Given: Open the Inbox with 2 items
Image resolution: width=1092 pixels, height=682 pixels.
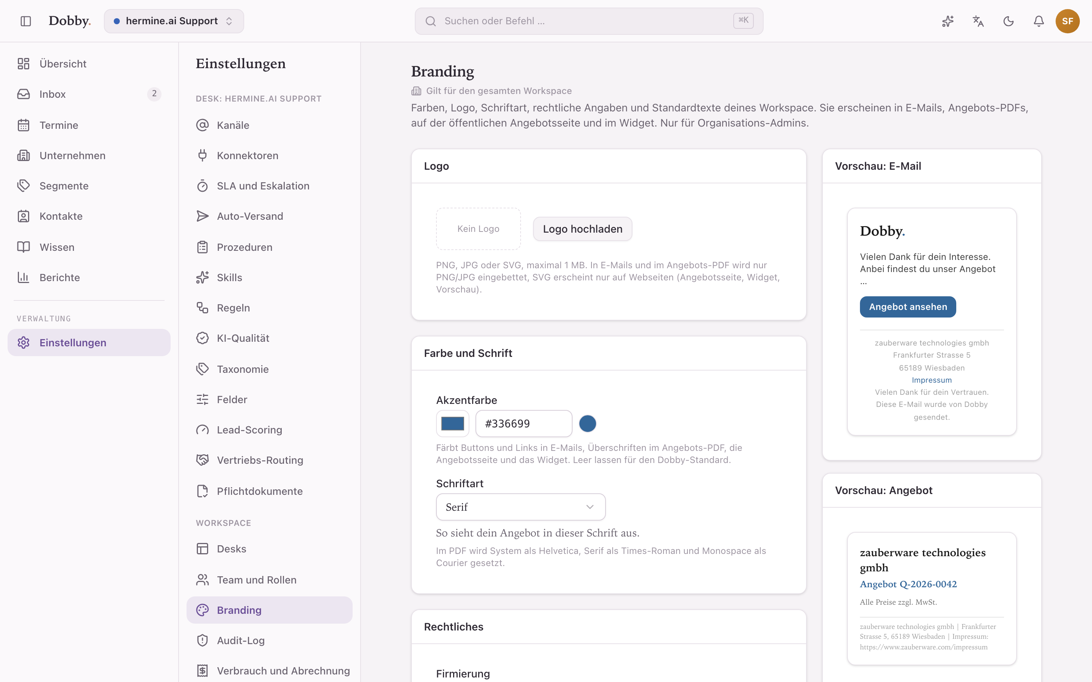Looking at the screenshot, I should point(89,94).
